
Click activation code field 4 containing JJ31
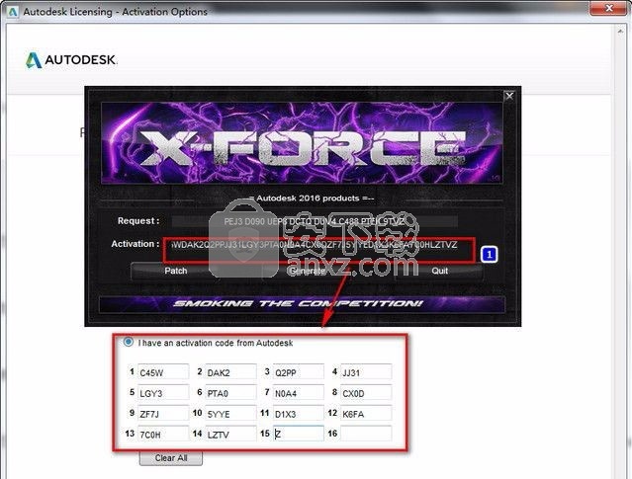[x=366, y=372]
